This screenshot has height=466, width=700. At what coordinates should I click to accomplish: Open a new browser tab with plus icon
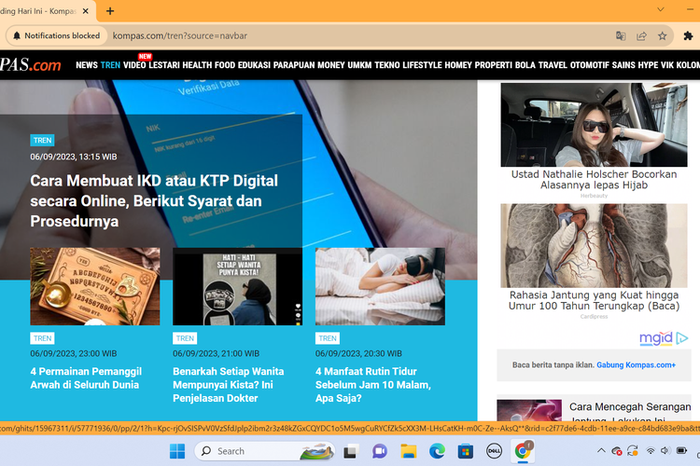pos(109,11)
